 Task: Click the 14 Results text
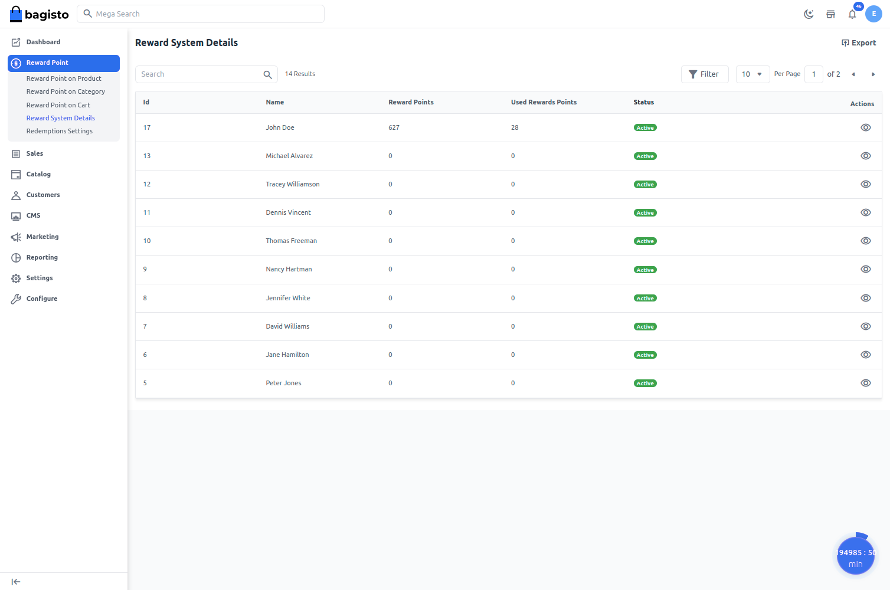coord(300,74)
